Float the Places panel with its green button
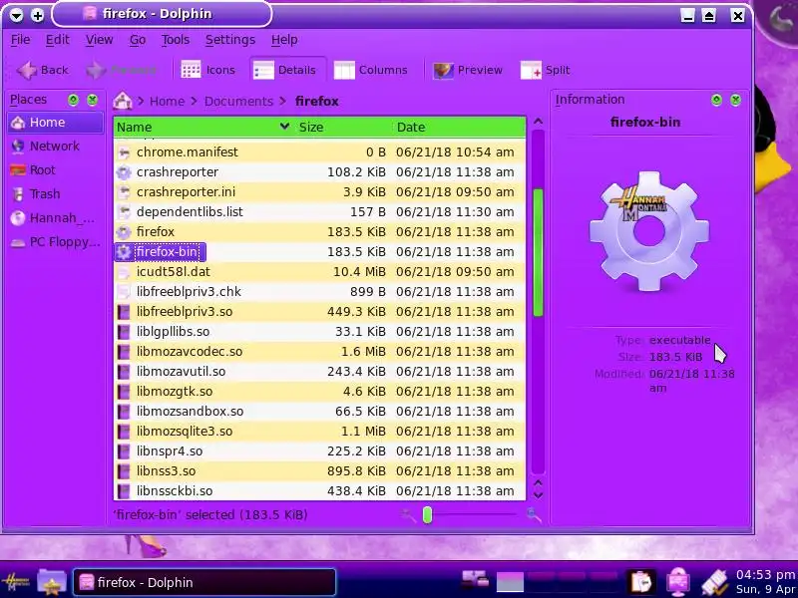 73,100
